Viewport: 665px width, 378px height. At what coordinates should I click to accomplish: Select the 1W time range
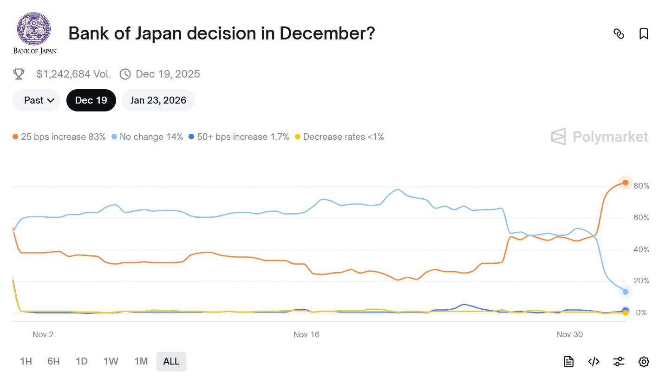(x=111, y=361)
